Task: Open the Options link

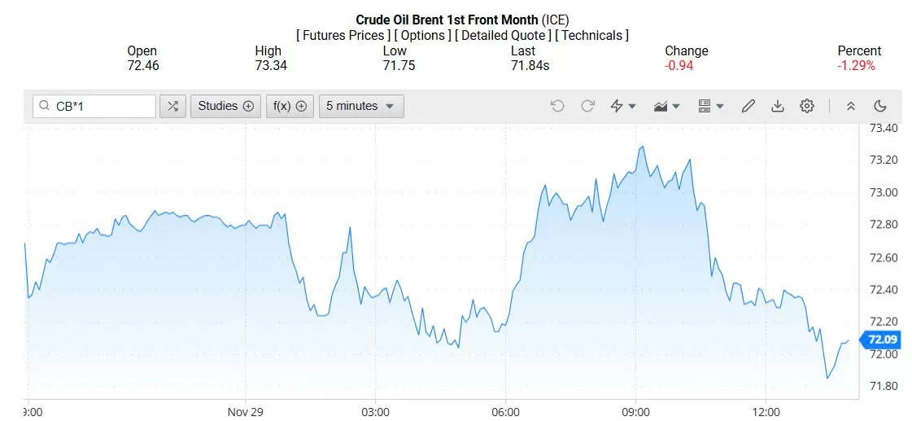Action: tap(422, 35)
